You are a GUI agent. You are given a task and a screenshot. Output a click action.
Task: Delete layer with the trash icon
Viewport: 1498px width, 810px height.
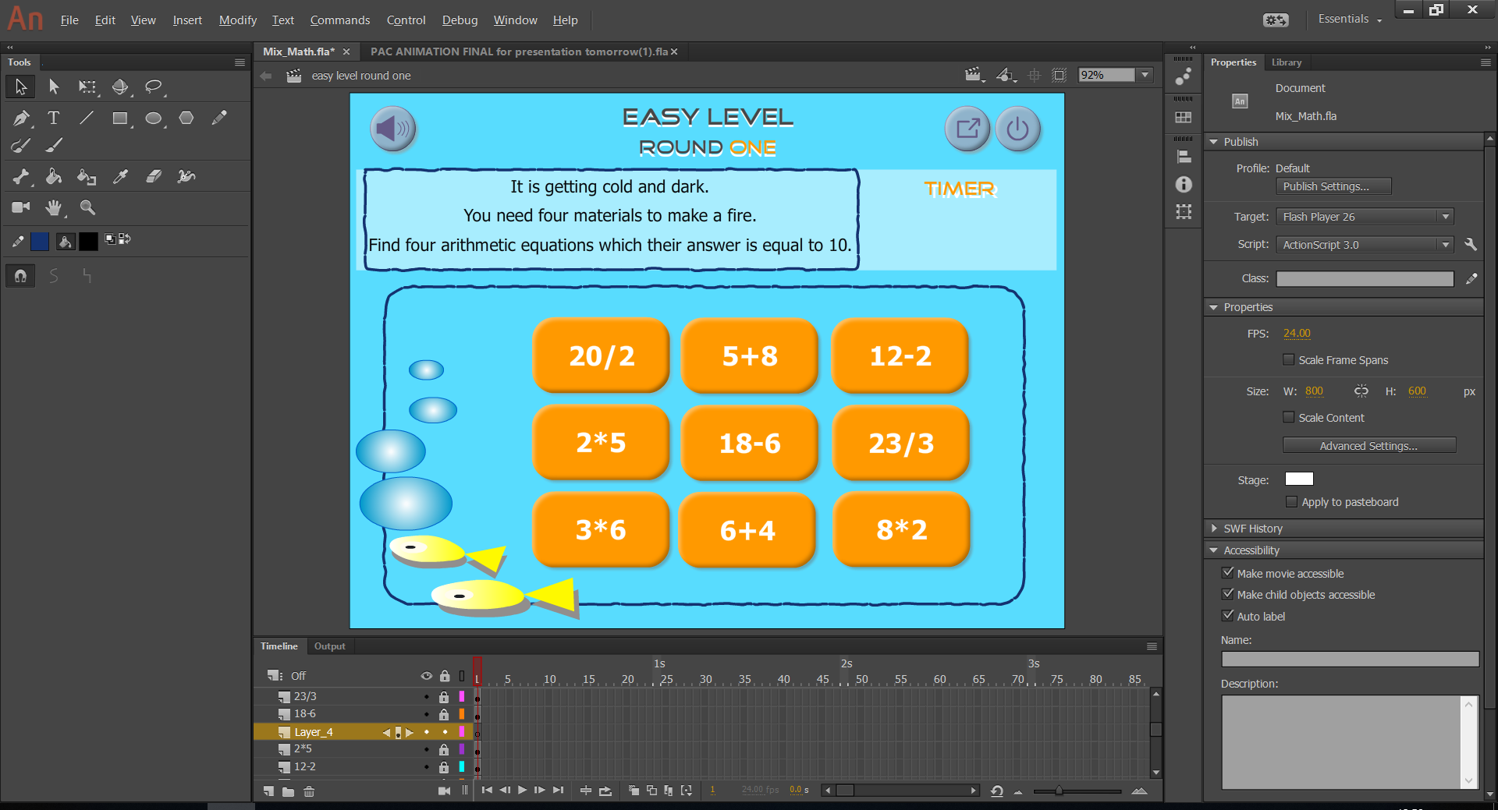tap(309, 791)
